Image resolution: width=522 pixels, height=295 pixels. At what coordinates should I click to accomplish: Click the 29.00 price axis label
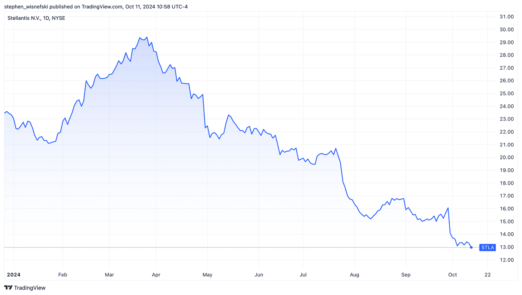click(x=507, y=42)
